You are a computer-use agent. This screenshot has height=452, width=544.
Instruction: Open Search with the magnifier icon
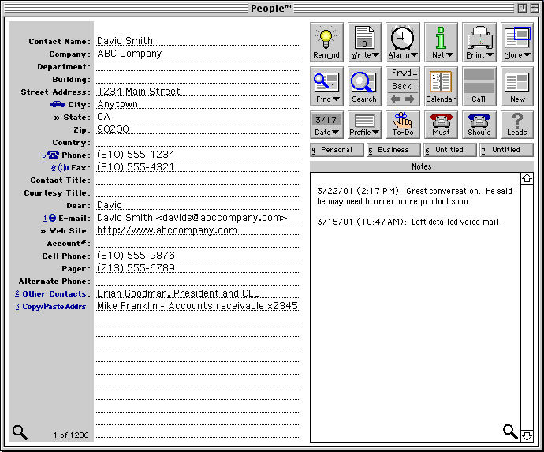coord(363,86)
